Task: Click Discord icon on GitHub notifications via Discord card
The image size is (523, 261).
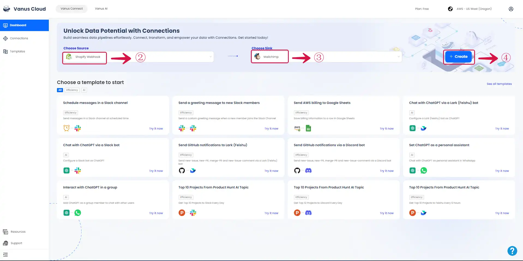Action: click(x=308, y=170)
